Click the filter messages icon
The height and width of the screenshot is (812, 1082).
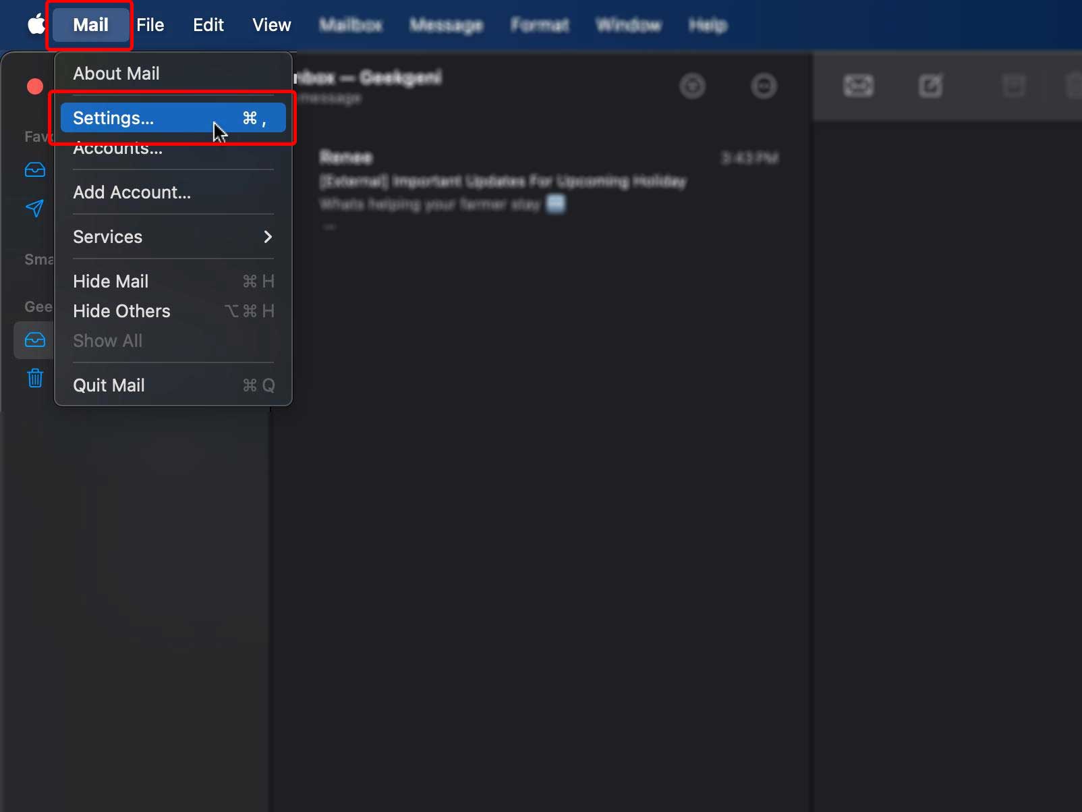click(692, 86)
